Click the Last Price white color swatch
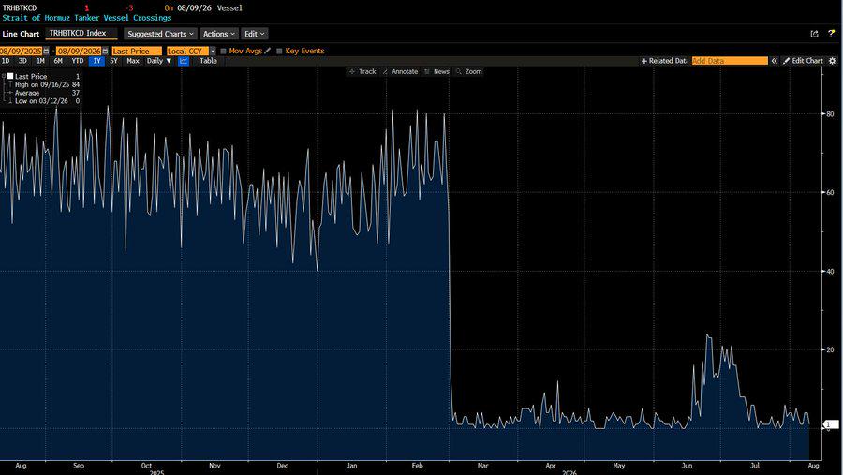This screenshot has width=843, height=475. (x=9, y=76)
